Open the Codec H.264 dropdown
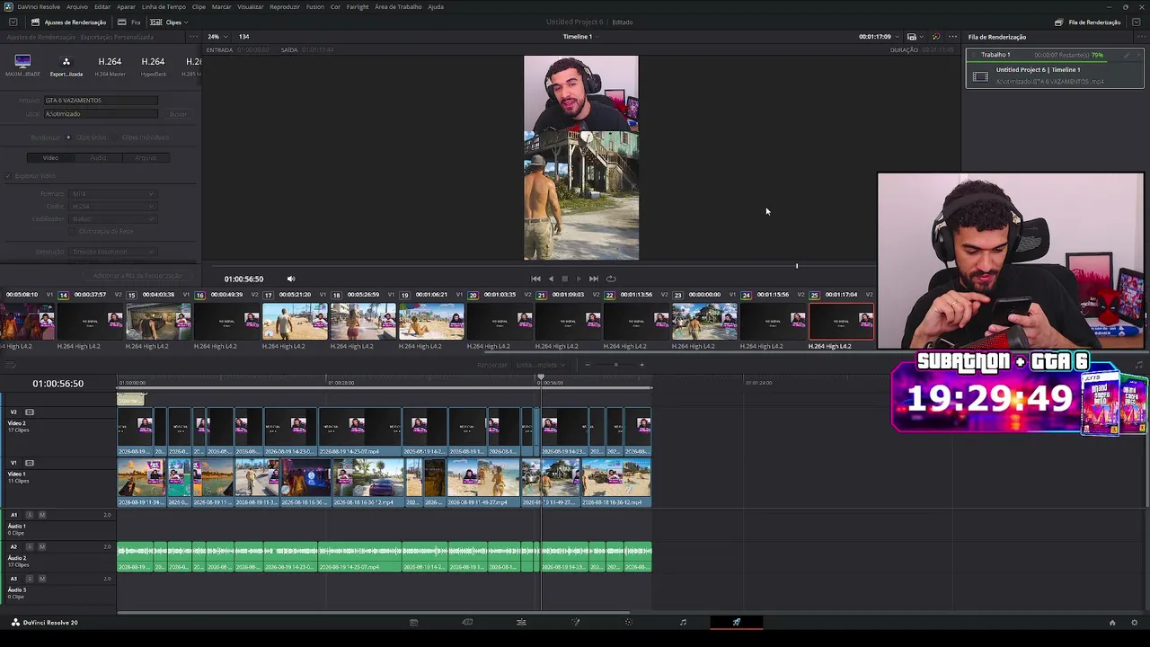This screenshot has width=1150, height=647. 113,207
